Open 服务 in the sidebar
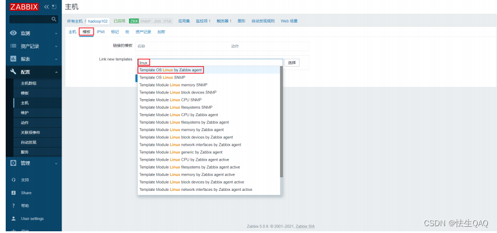 tap(25, 152)
